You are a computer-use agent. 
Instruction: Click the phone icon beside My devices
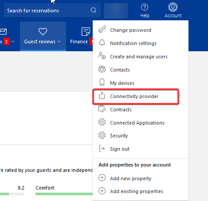(x=102, y=82)
